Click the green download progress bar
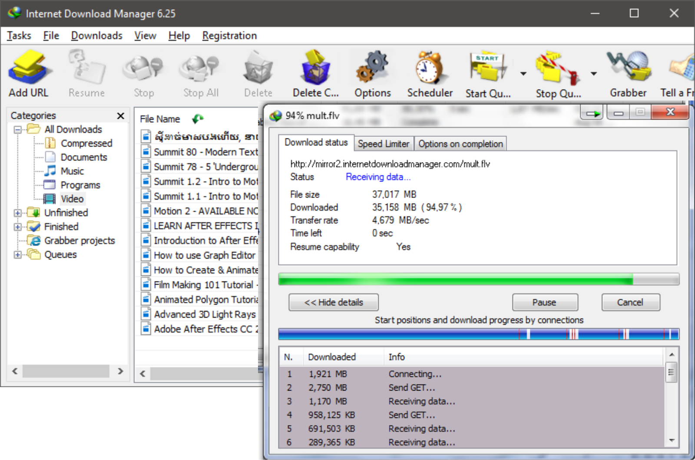Image resolution: width=695 pixels, height=460 pixels. click(479, 279)
